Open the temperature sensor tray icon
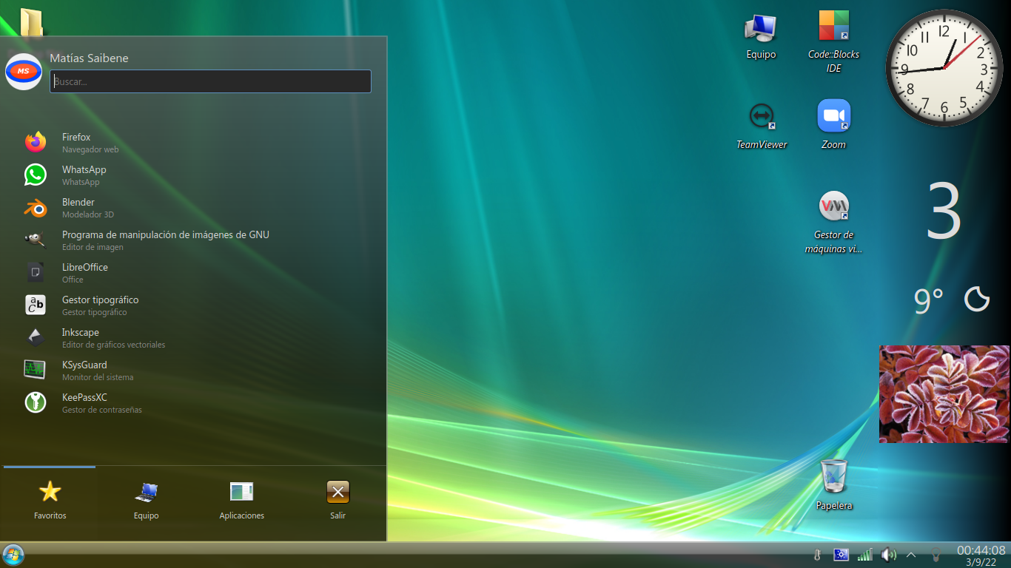This screenshot has width=1011, height=568. 817,555
